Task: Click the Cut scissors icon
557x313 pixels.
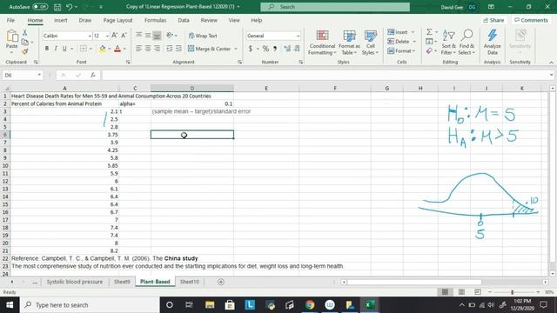Action: coord(25,33)
